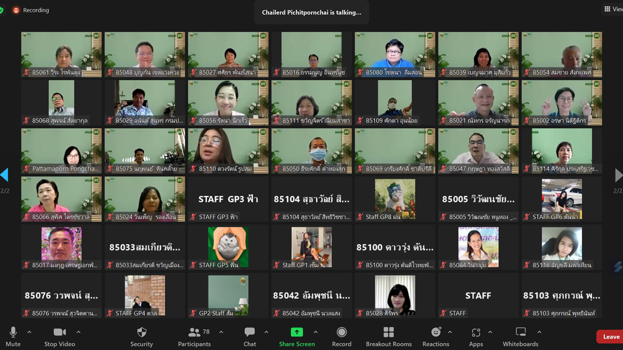Go to next gallery page arrow
The image size is (623, 350).
point(618,175)
